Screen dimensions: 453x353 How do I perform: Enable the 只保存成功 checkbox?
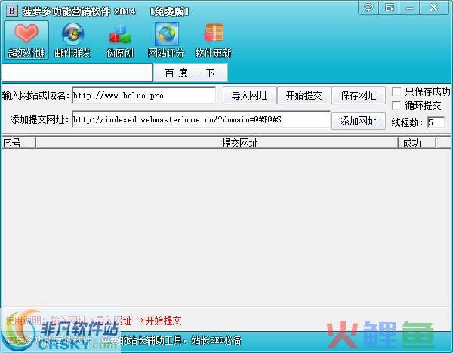tap(396, 91)
